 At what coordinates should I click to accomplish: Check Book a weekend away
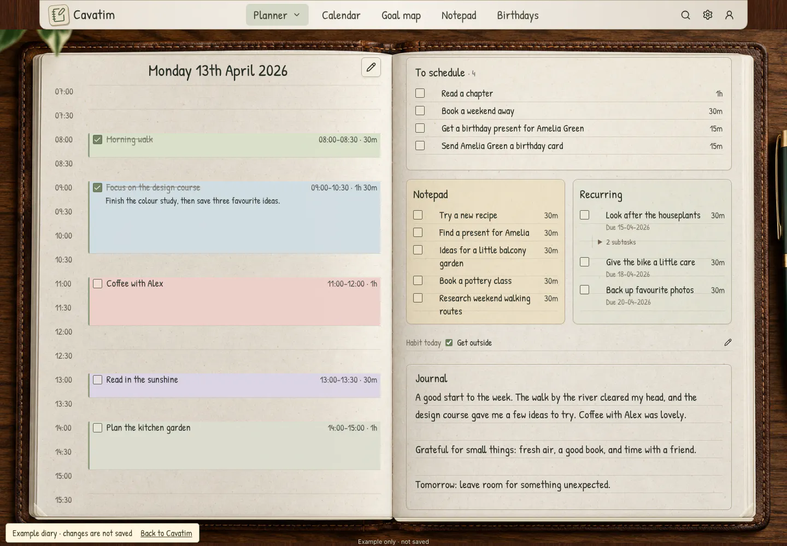pyautogui.click(x=420, y=111)
